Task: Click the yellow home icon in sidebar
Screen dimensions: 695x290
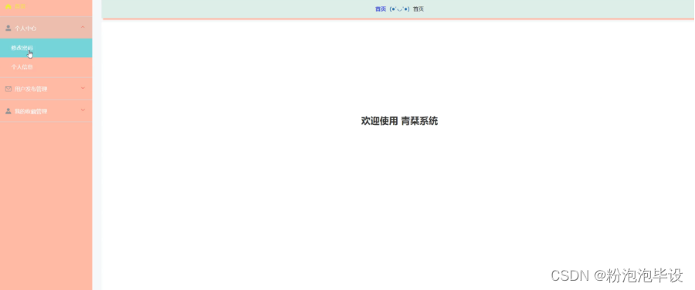Action: pos(8,6)
